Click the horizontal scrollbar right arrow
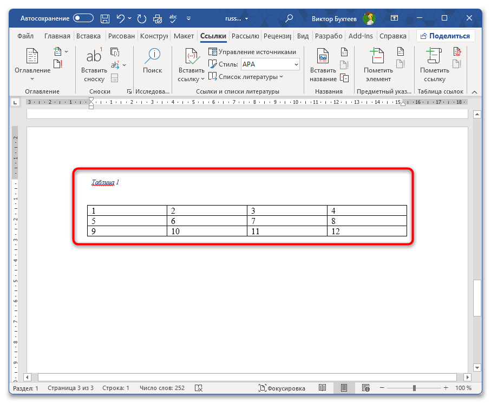Image resolution: width=491 pixels, height=403 pixels. 467,377
